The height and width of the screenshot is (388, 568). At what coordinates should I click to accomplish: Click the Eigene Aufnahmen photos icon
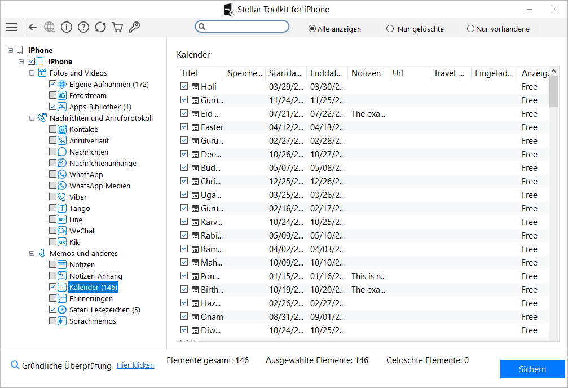(62, 84)
